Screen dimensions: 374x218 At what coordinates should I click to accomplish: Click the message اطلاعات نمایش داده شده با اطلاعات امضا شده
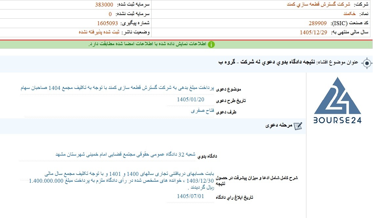(x=147, y=44)
